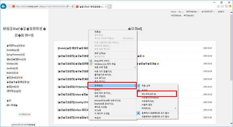
Task: Expand the 모든 바로 연결 submenu arrow
Action: [x=135, y=67]
